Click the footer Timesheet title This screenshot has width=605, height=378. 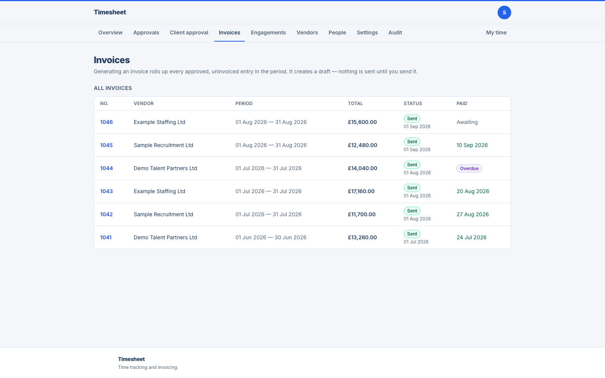(131, 359)
